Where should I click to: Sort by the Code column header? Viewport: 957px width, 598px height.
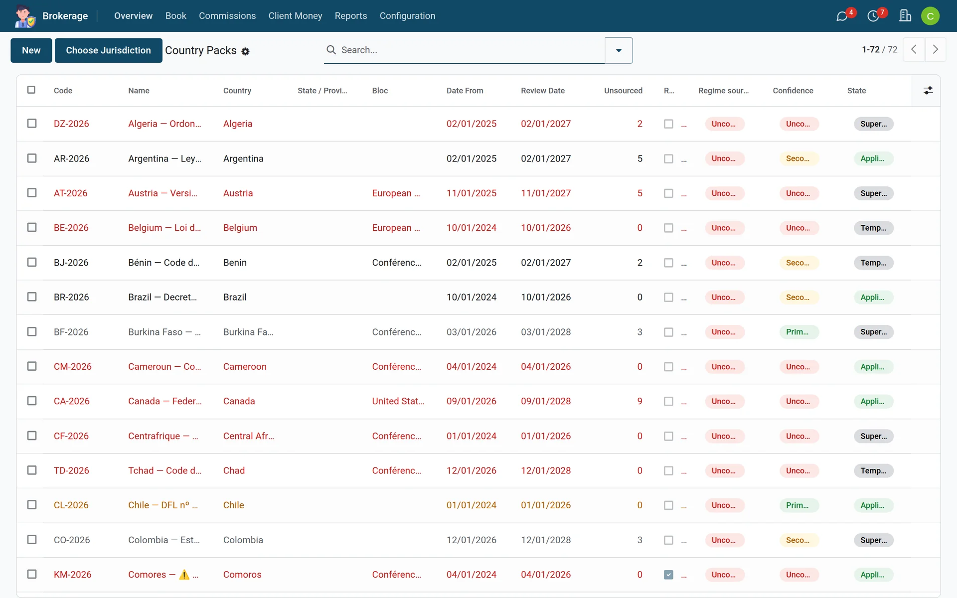click(x=63, y=91)
